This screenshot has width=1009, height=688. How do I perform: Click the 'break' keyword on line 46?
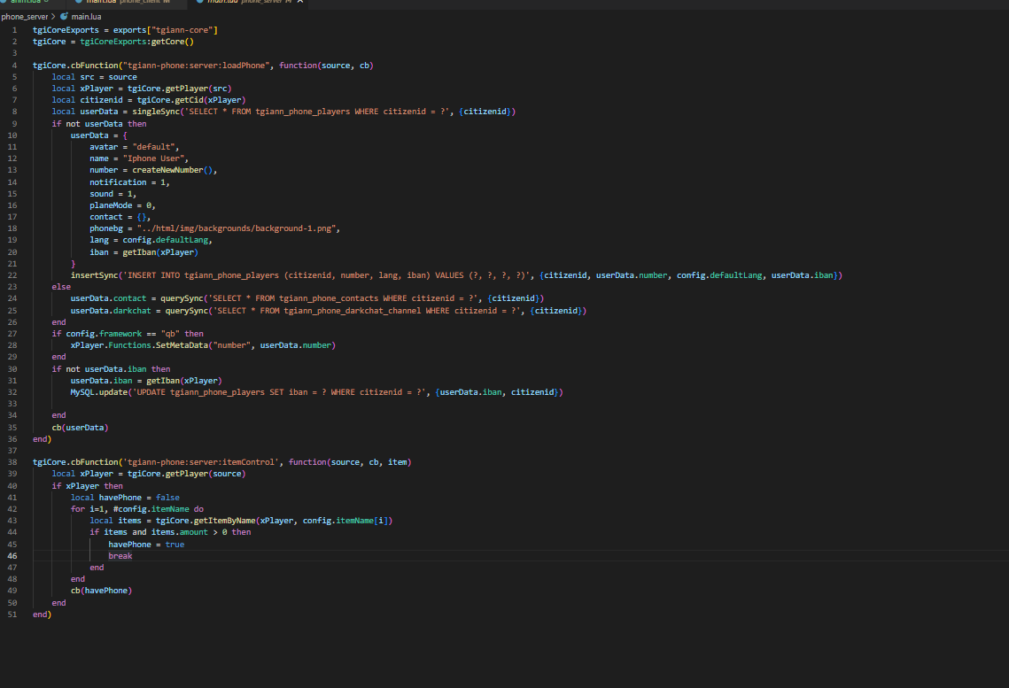pos(120,557)
